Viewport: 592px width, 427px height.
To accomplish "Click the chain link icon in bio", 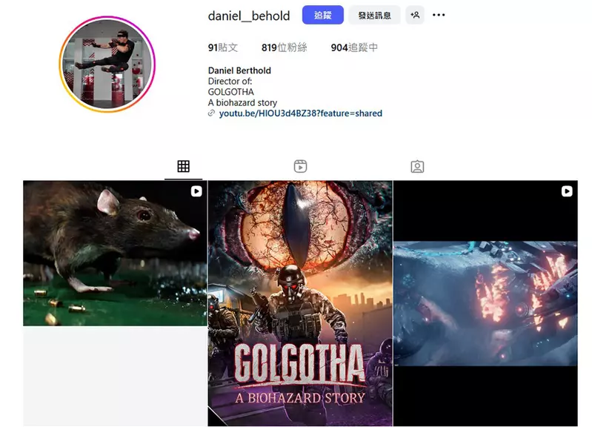I will click(x=212, y=113).
